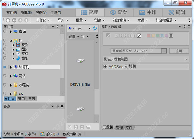Set rating 5 in properties panel

[135, 36]
